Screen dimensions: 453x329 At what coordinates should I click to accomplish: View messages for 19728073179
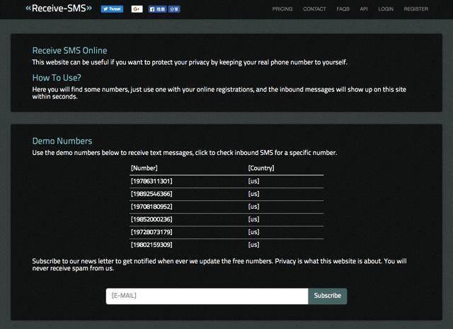151,232
